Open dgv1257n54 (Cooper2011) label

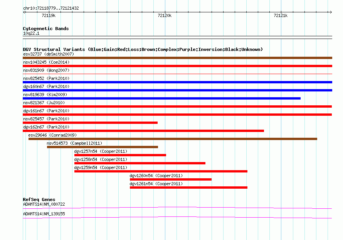coord(101,151)
